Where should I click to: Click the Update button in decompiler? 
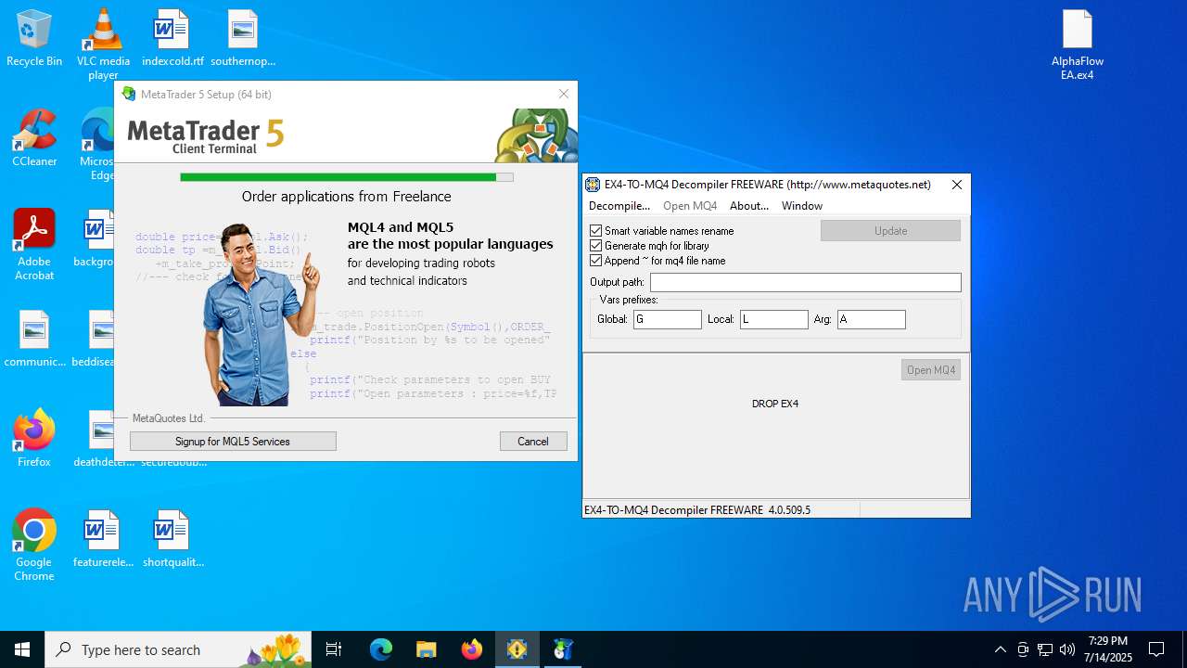[890, 231]
